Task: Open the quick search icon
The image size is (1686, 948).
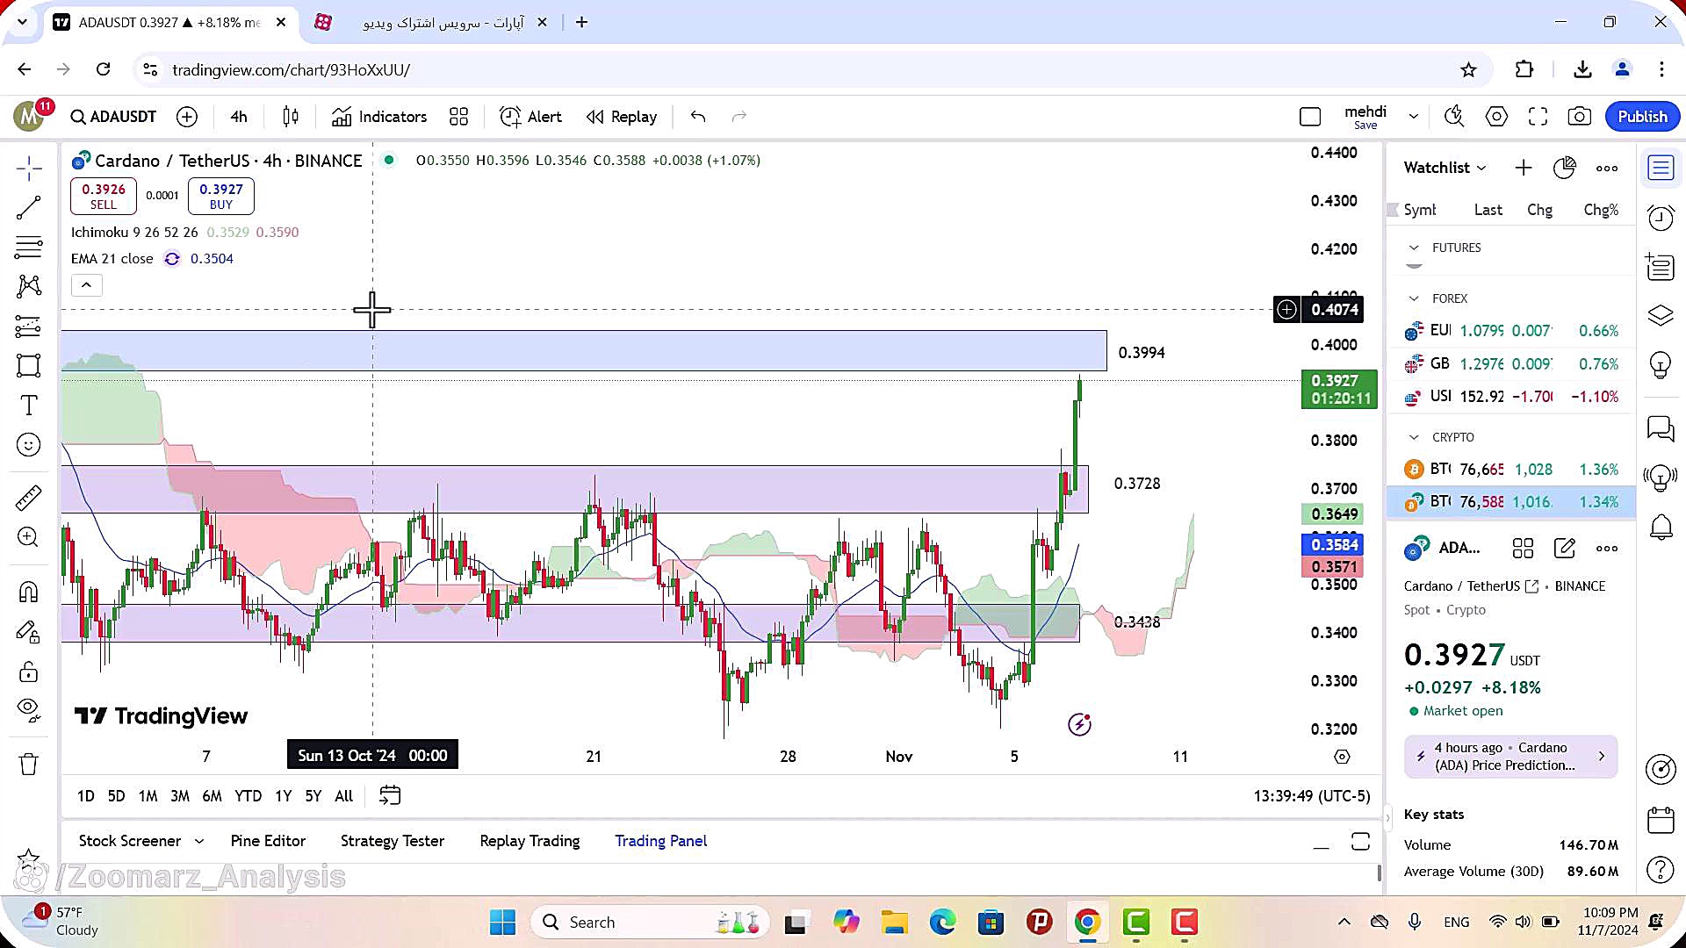Action: click(x=1454, y=117)
